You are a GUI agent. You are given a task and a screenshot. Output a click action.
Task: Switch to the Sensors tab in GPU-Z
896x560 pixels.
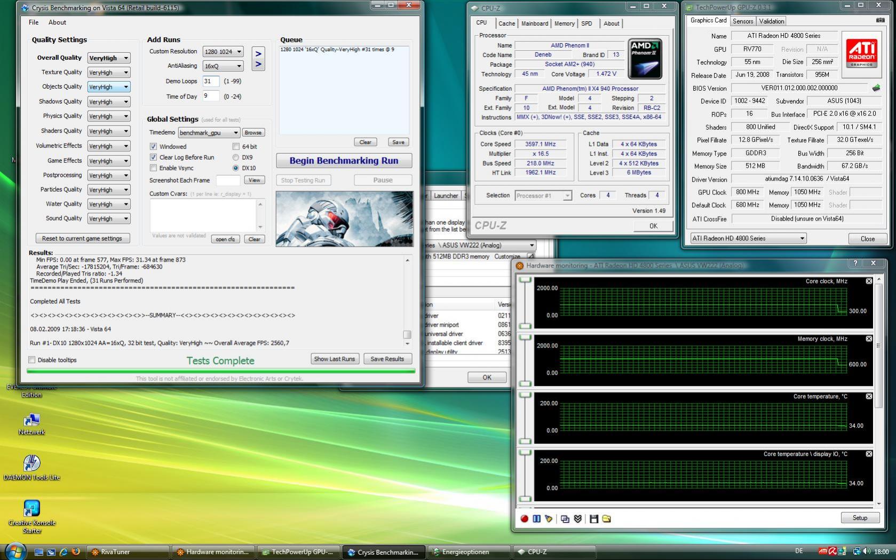pyautogui.click(x=742, y=21)
